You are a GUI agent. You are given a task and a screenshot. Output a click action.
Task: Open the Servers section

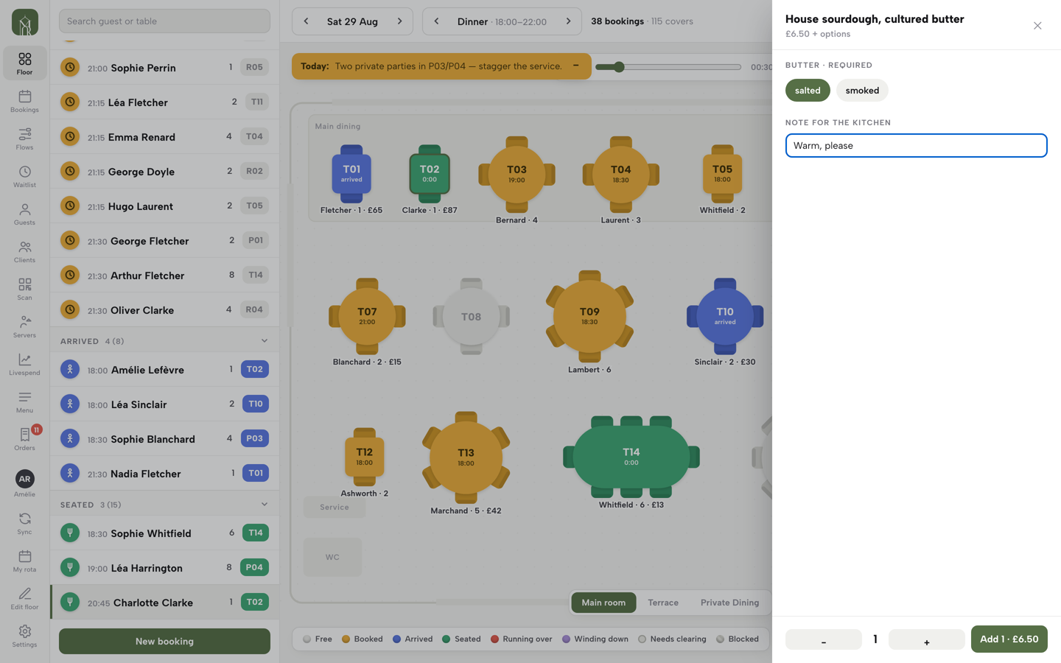pos(24,326)
